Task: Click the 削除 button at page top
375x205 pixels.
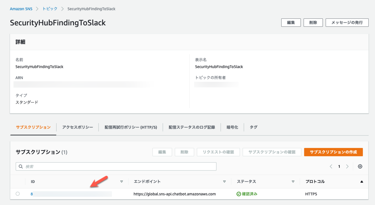Action: click(x=313, y=22)
